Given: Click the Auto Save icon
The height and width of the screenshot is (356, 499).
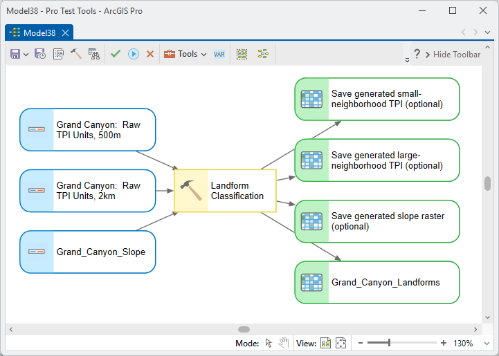Looking at the screenshot, I should (39, 54).
